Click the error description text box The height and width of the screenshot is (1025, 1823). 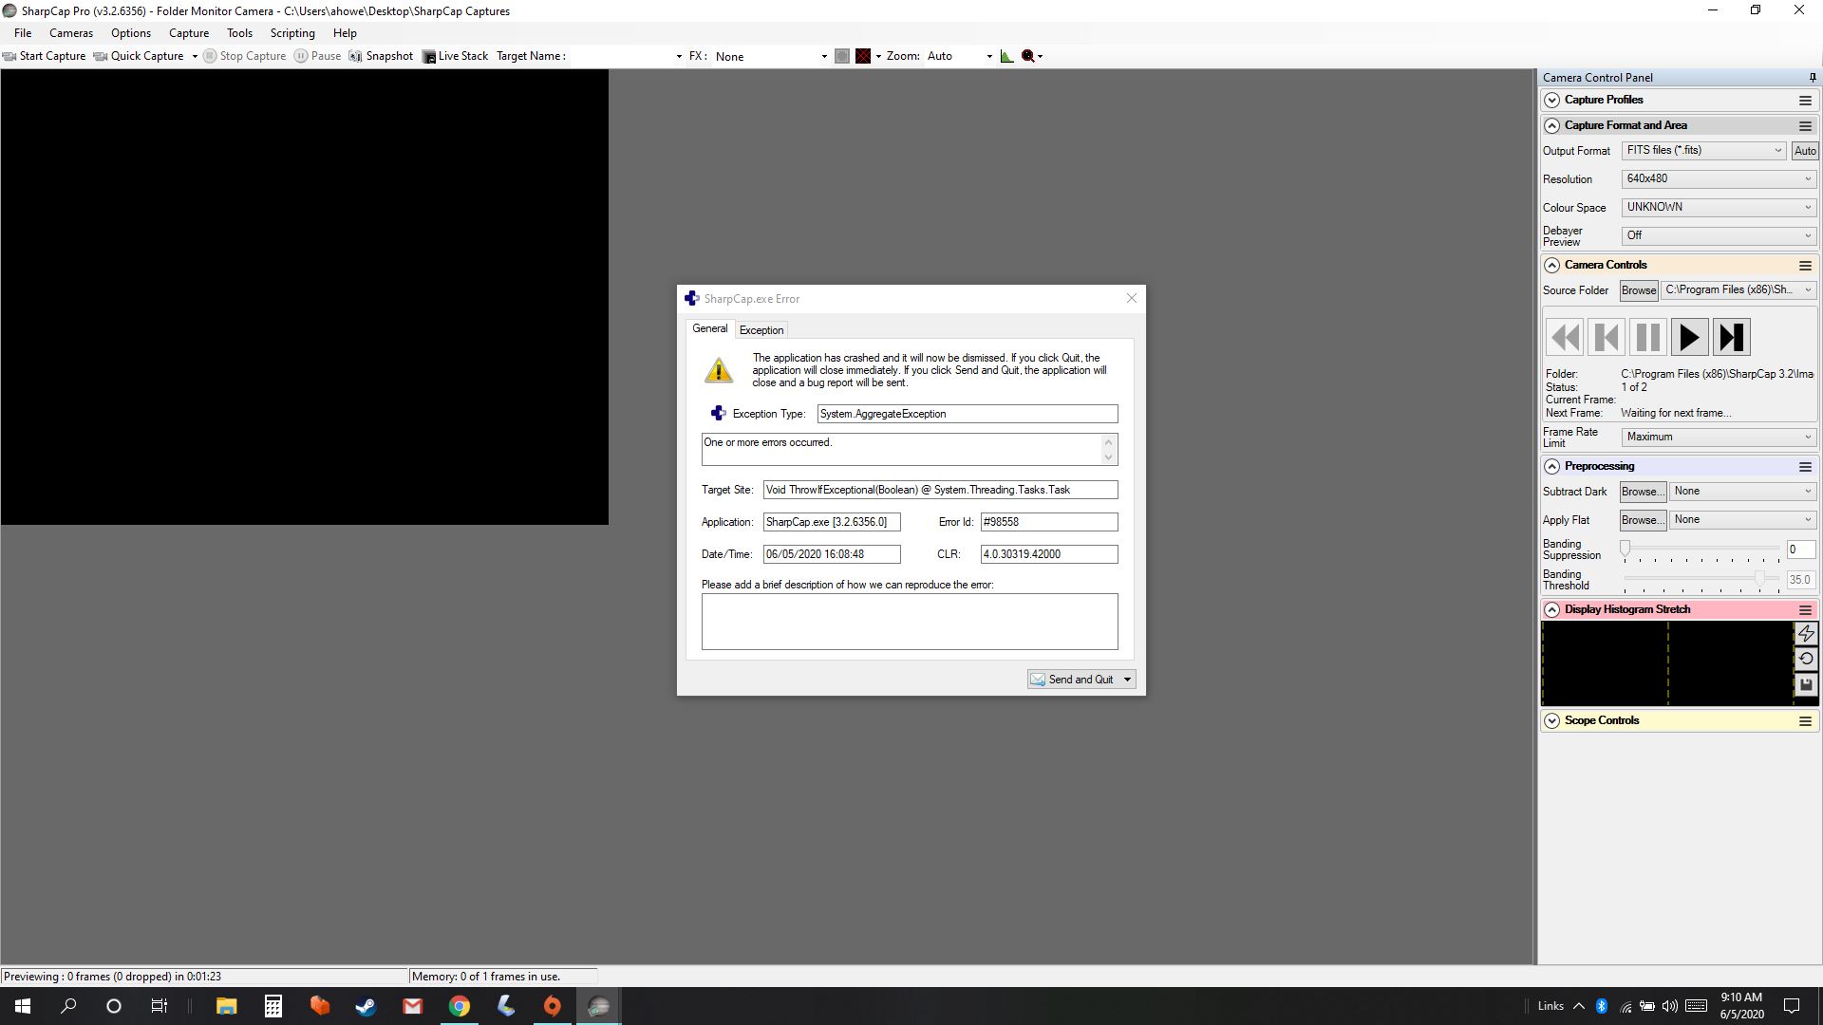click(x=910, y=622)
